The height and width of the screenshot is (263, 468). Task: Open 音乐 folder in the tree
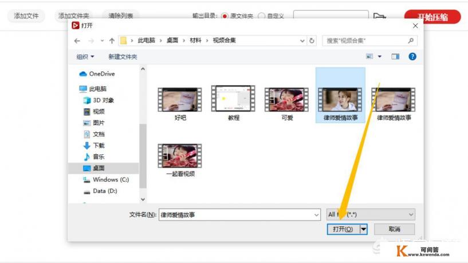coord(94,157)
